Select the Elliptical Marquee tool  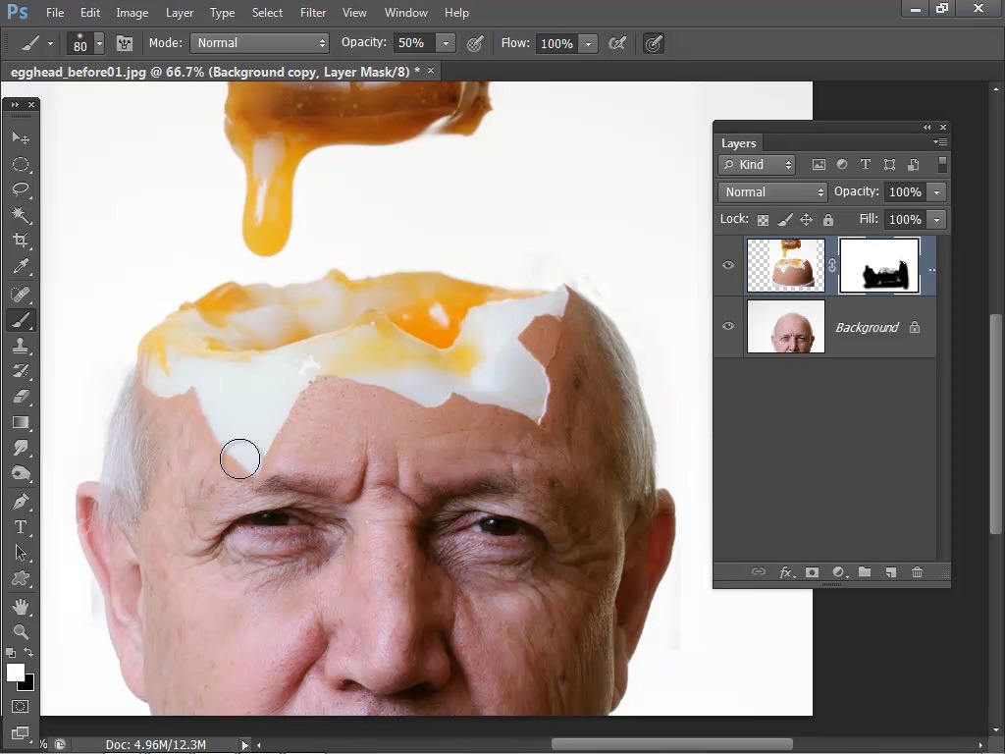(21, 164)
